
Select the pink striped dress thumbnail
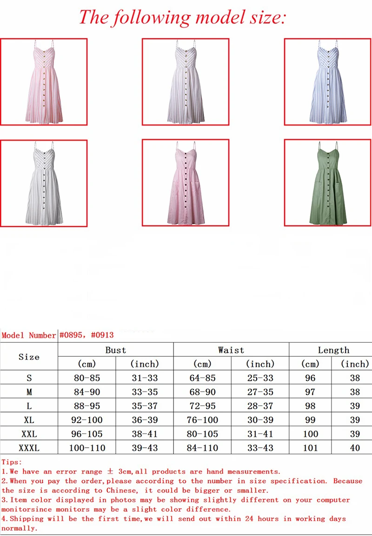coord(44,82)
